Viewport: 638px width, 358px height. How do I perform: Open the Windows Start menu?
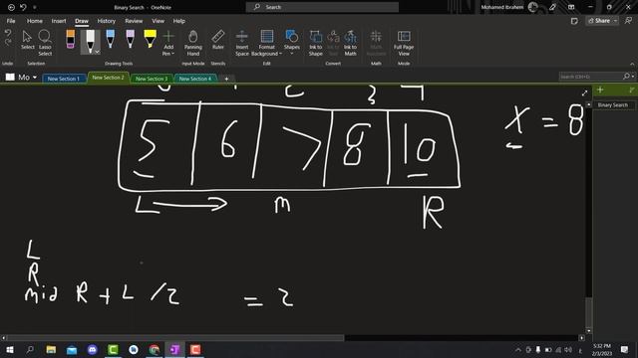coord(9,350)
